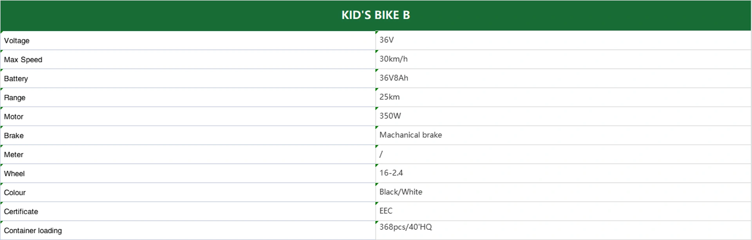Image resolution: width=752 pixels, height=240 pixels.
Task: Click the Brake label cell
Action: [x=188, y=135]
